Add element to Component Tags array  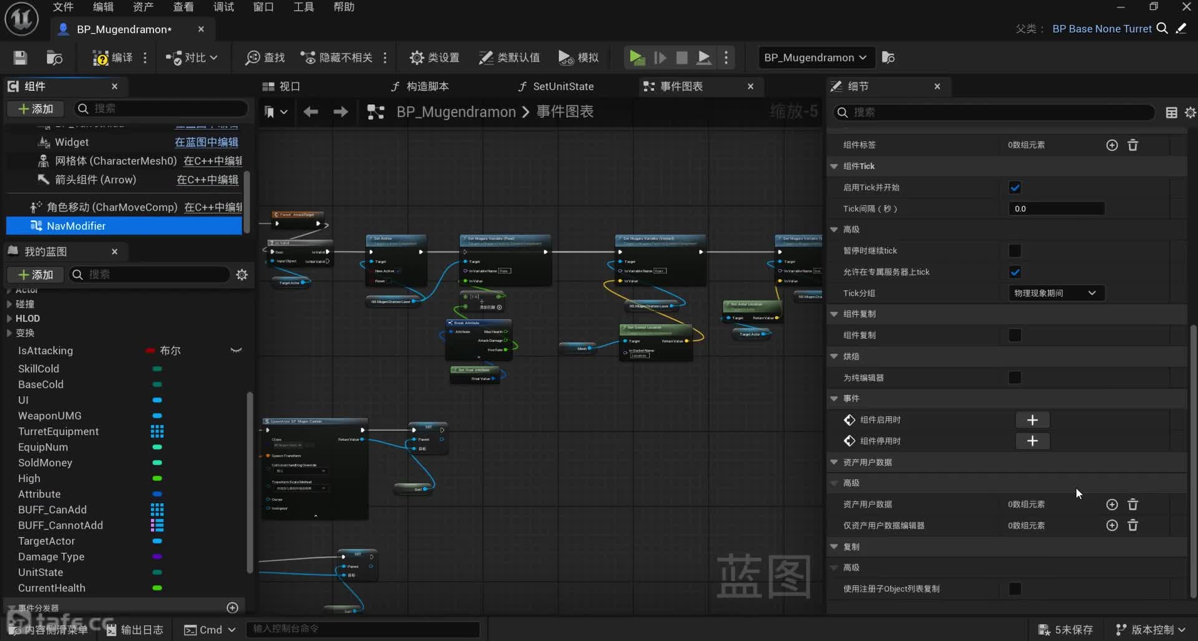tap(1111, 145)
